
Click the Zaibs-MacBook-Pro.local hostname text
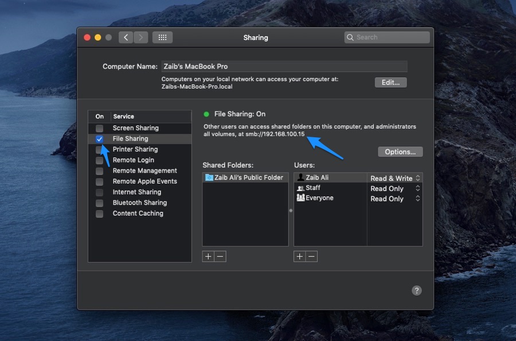(197, 87)
